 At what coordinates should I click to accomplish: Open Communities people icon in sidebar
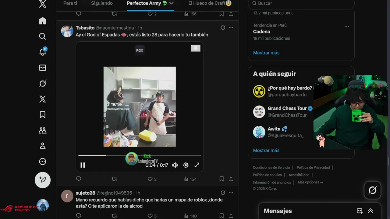click(x=43, y=130)
